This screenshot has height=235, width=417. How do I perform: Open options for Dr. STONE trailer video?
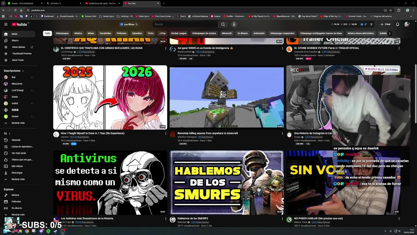point(399,48)
